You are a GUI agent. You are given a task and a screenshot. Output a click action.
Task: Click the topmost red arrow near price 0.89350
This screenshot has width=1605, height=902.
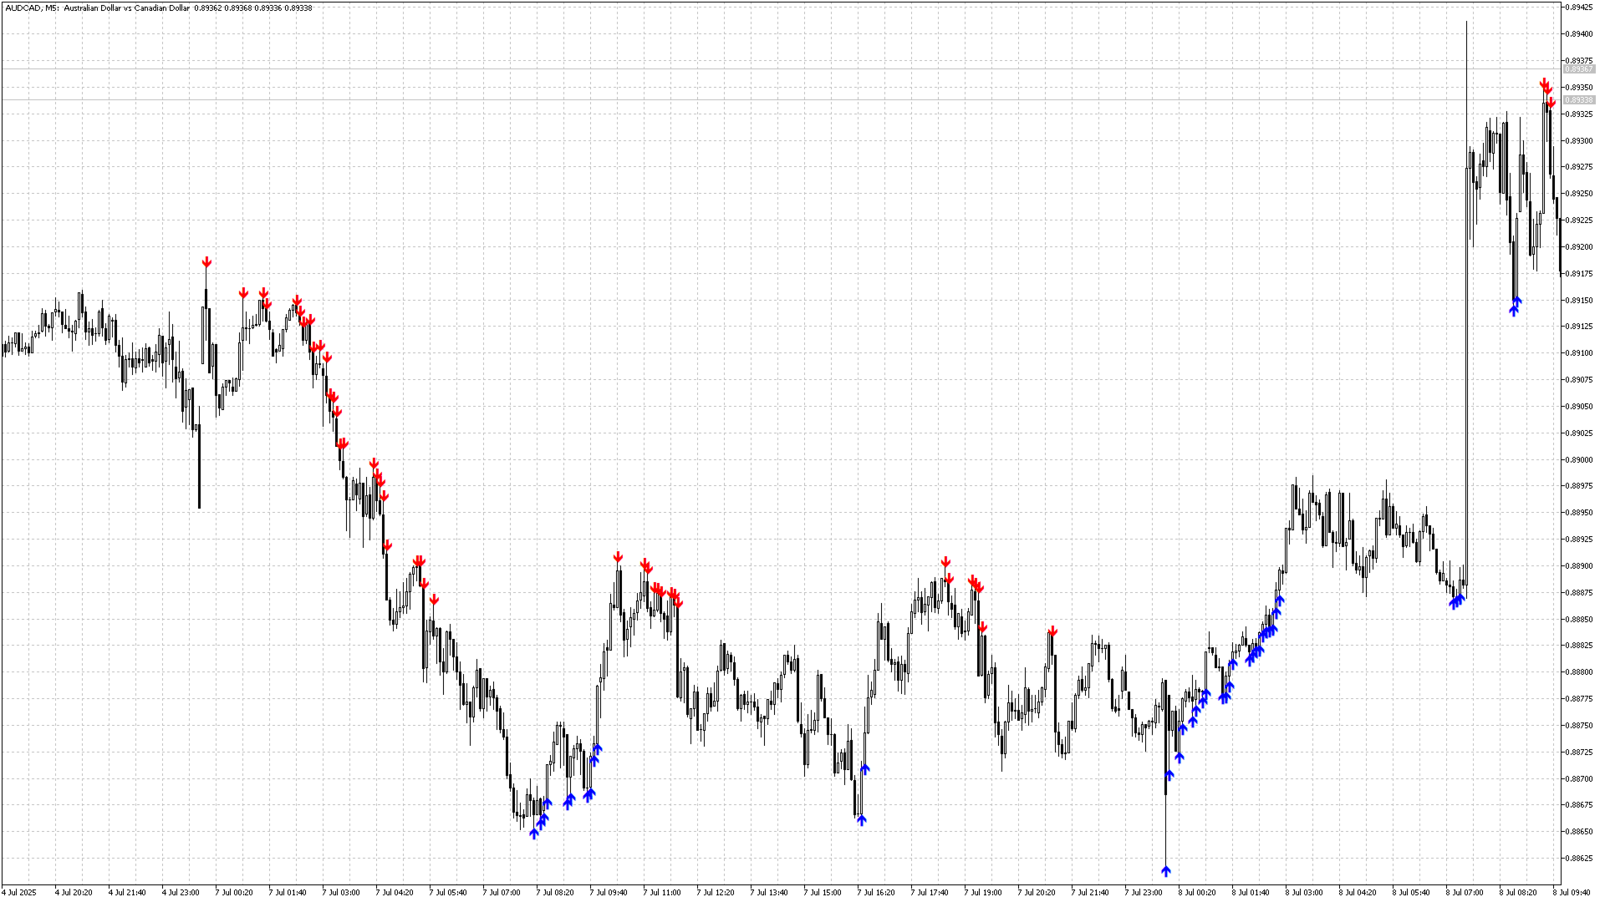click(1544, 83)
